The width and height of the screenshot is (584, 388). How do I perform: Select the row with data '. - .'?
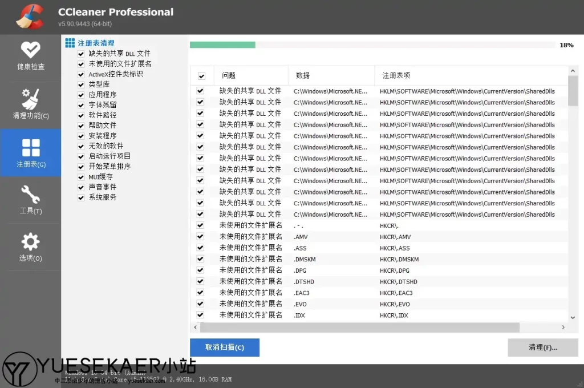click(379, 225)
